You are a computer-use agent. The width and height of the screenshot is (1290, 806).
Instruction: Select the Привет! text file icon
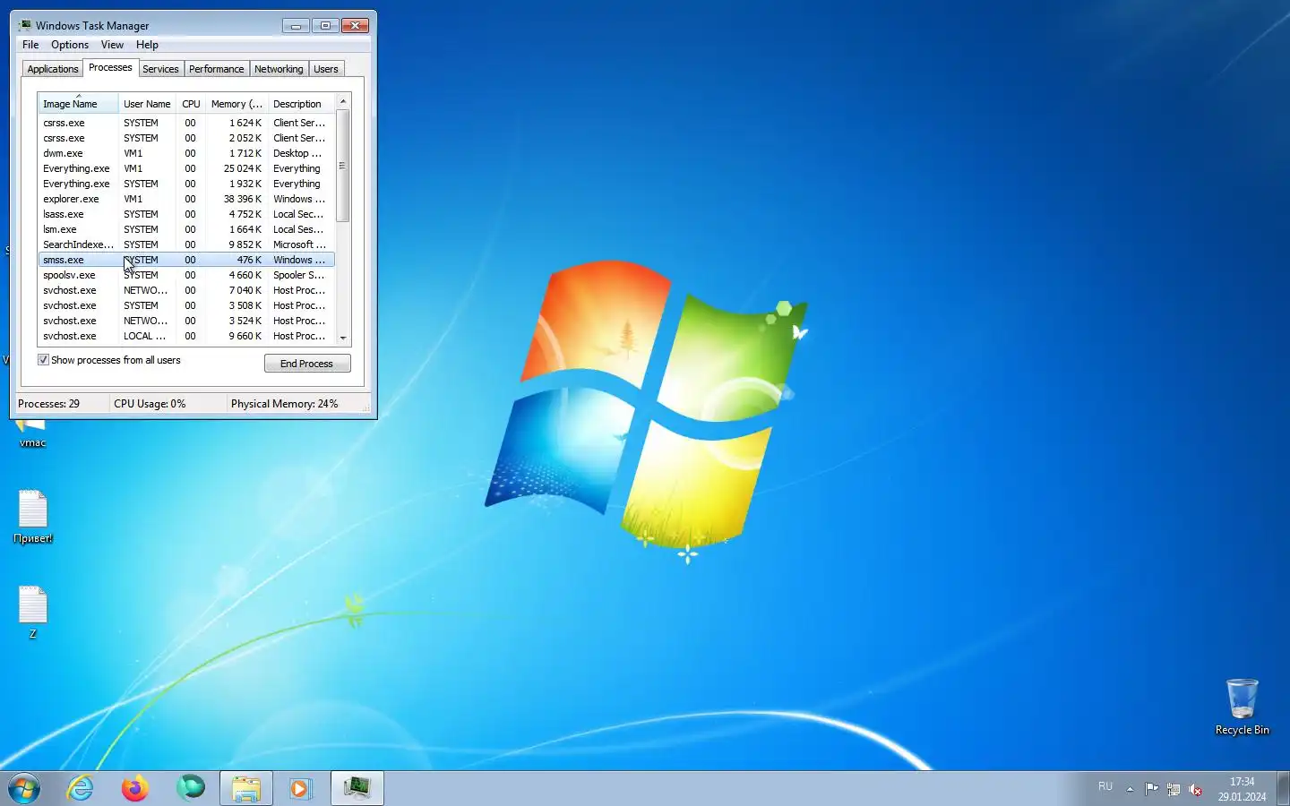pyautogui.click(x=33, y=517)
